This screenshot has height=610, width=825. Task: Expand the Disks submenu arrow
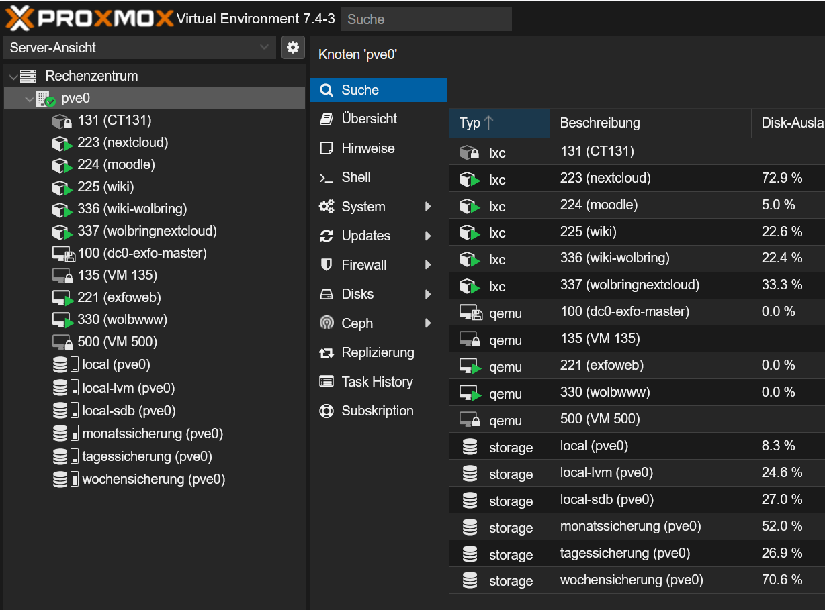pyautogui.click(x=428, y=294)
